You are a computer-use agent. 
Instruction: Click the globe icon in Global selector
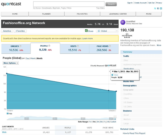99,31
